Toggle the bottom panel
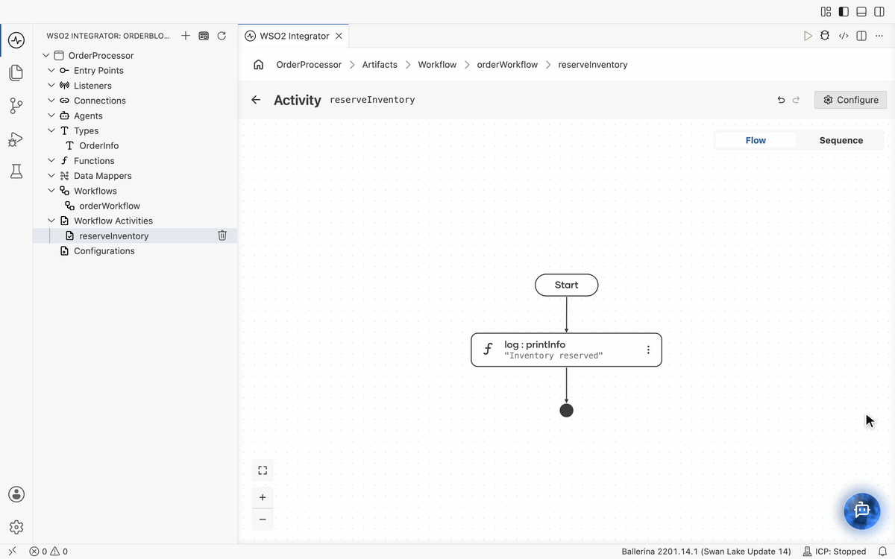Viewport: 895px width, 559px height. pyautogui.click(x=861, y=11)
